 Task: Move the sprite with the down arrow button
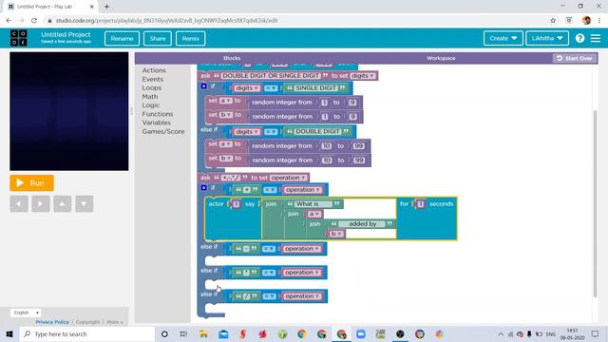(x=85, y=203)
